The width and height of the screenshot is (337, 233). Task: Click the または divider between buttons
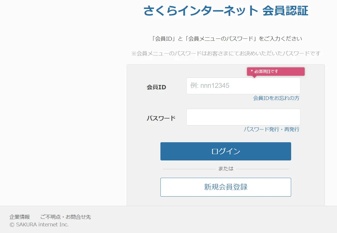point(226,168)
